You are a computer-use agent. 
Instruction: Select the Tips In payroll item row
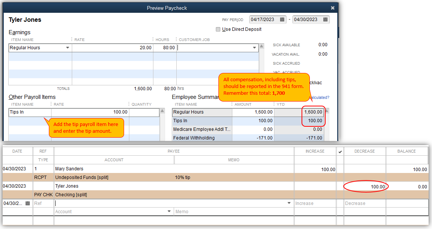pyautogui.click(x=30, y=112)
